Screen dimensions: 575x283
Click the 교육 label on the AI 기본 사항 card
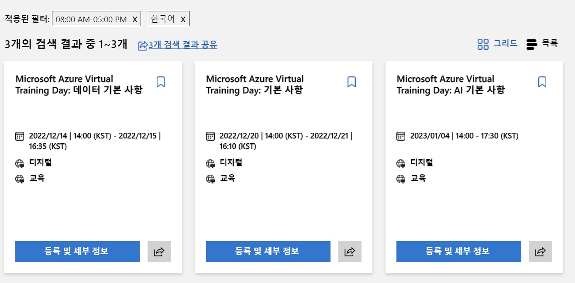tap(418, 178)
